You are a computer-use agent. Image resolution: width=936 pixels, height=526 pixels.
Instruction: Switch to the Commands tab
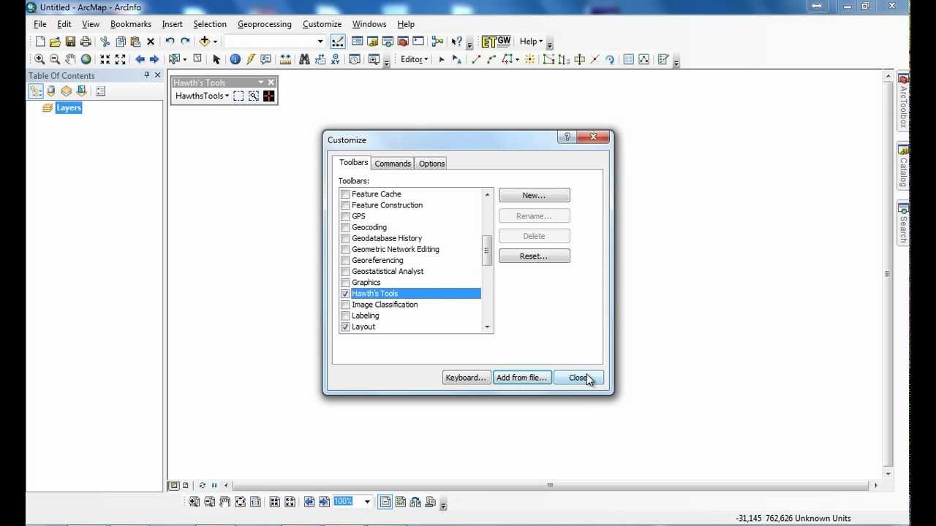pyautogui.click(x=393, y=164)
